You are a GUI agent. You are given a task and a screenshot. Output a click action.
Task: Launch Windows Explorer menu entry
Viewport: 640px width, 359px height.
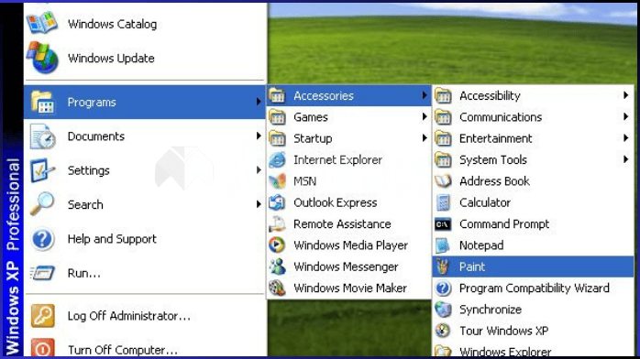(533, 351)
